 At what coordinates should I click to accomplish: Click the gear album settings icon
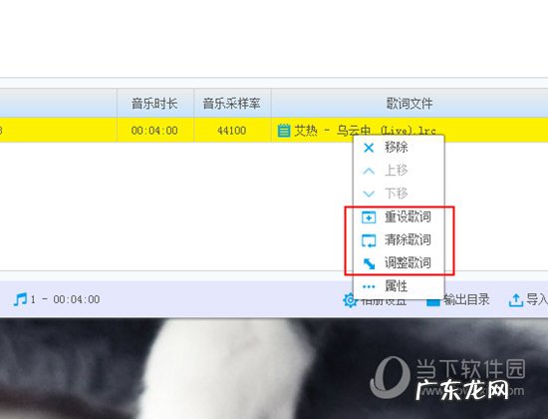pyautogui.click(x=350, y=300)
